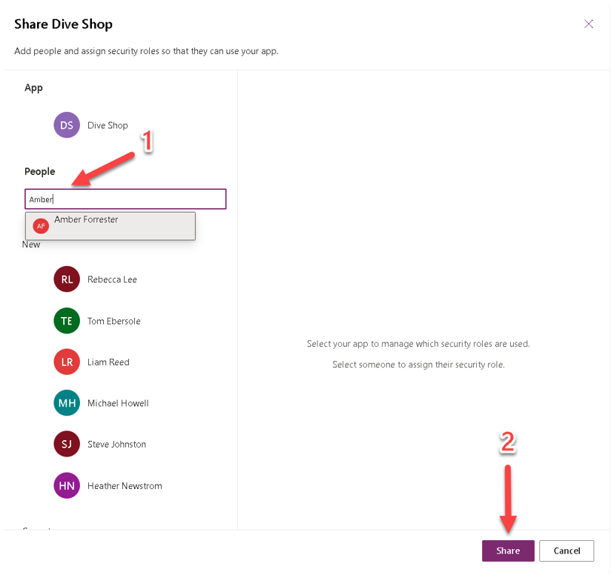
Task: Select Tom Ebersole to assign a role
Action: point(112,321)
